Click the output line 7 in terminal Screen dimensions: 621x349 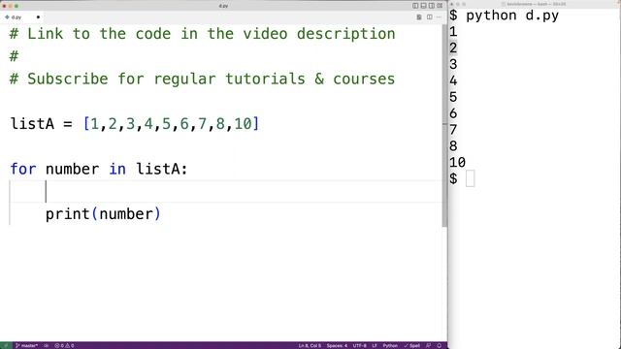(x=453, y=130)
